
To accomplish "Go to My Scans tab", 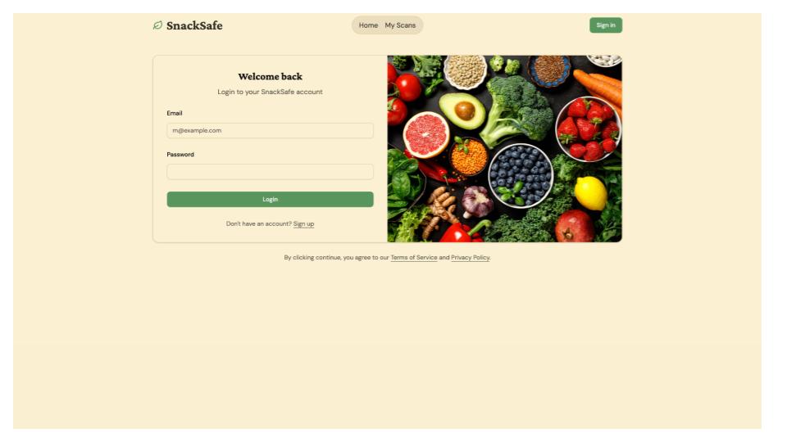I will click(x=400, y=25).
